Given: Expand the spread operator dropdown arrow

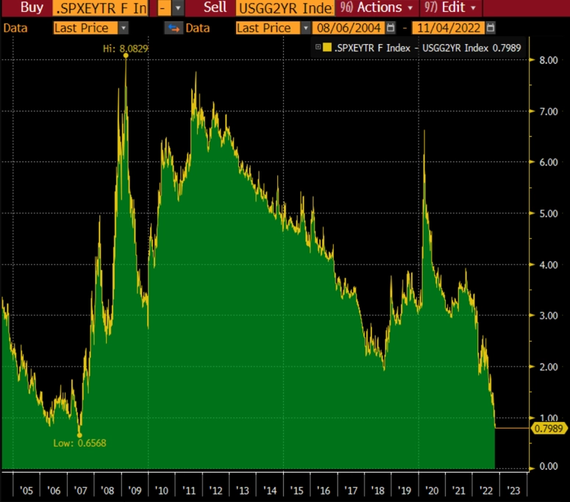Looking at the screenshot, I should point(177,8).
